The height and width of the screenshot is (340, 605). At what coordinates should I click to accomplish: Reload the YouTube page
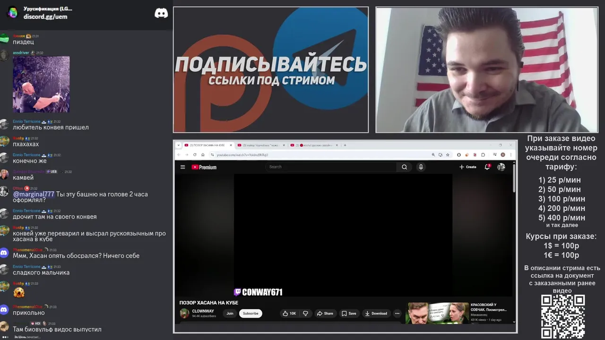(195, 154)
